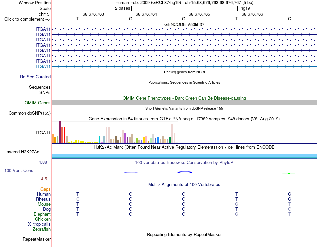Click the 'Zebrafish' species label
The height and width of the screenshot is (247, 317).
42,229
